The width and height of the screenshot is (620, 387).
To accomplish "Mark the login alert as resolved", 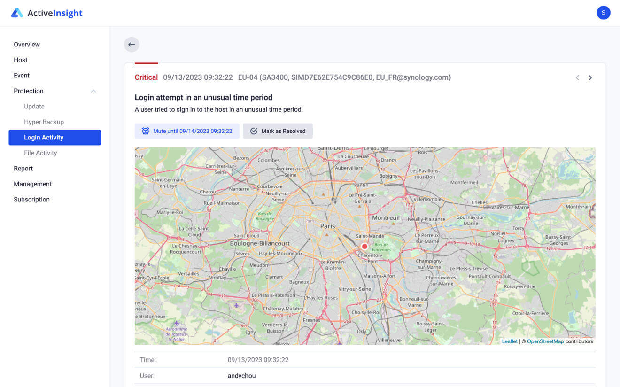I will pos(278,131).
